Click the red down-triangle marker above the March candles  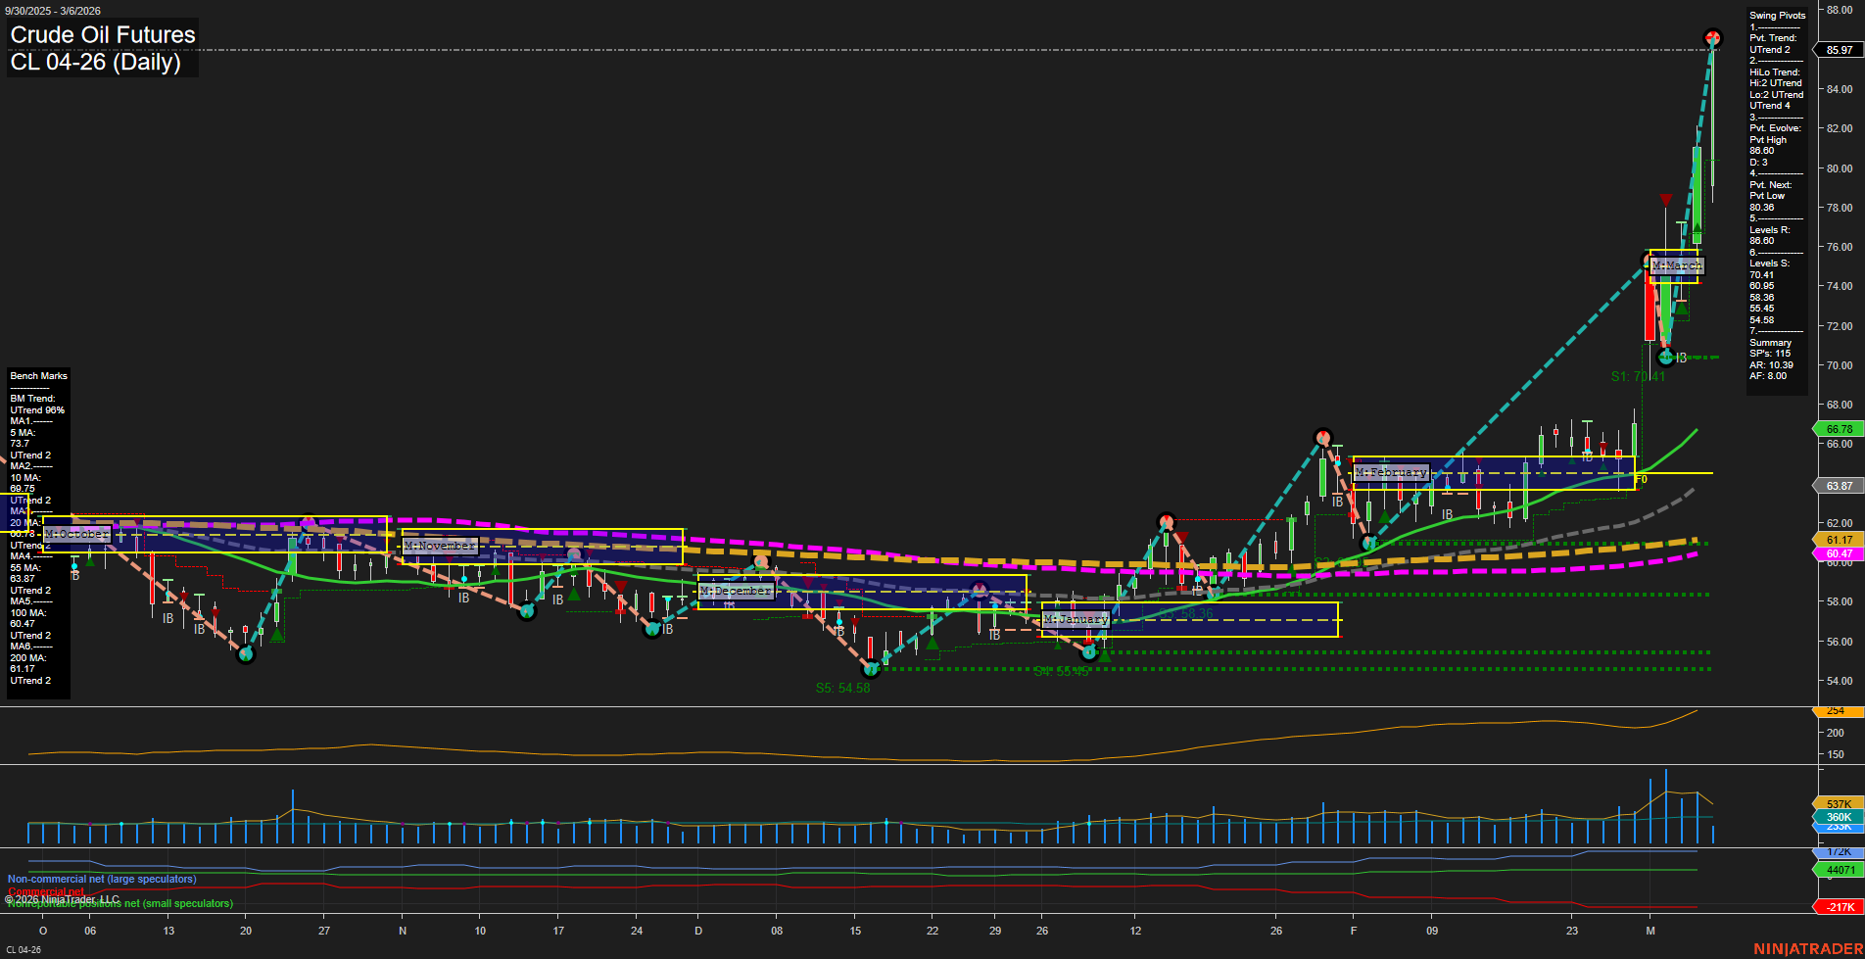pos(1665,200)
